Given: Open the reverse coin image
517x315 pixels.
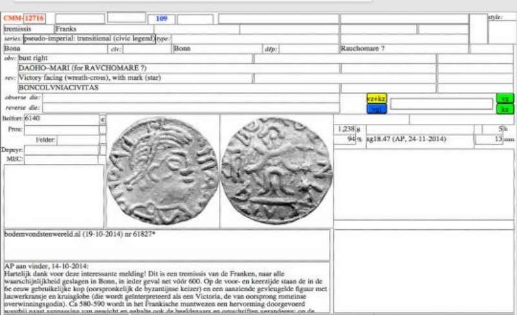Looking at the screenshot, I should (276, 170).
